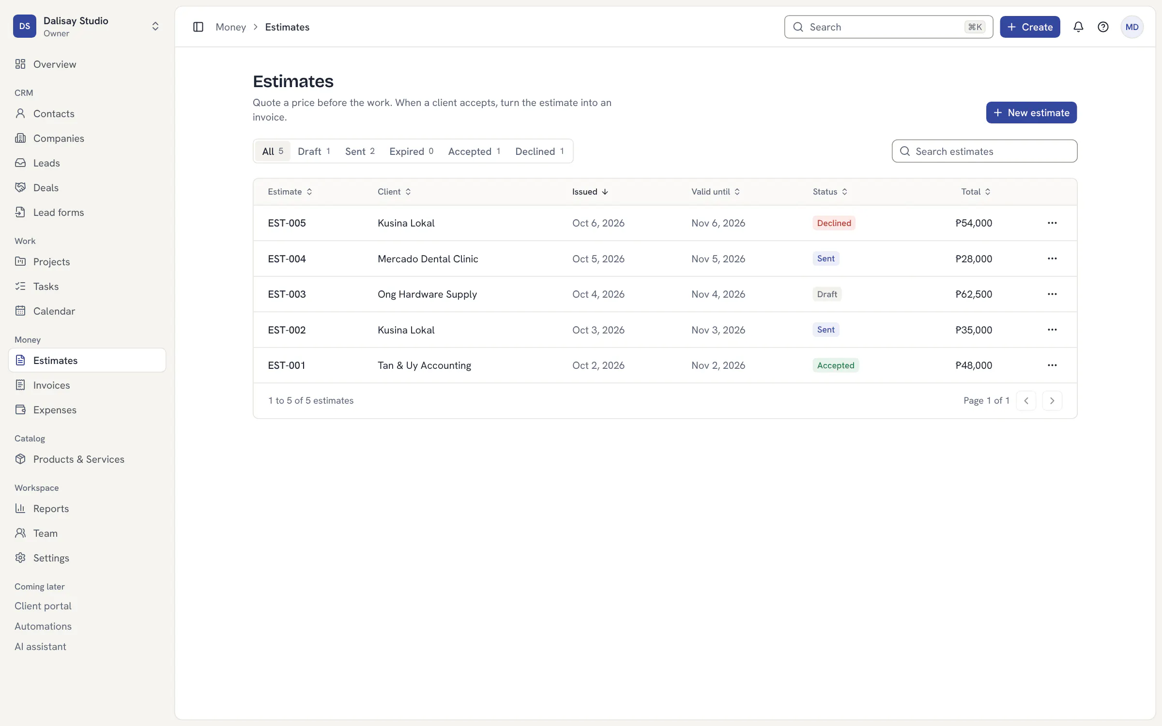Click the Create button
This screenshot has width=1162, height=726.
pyautogui.click(x=1030, y=27)
